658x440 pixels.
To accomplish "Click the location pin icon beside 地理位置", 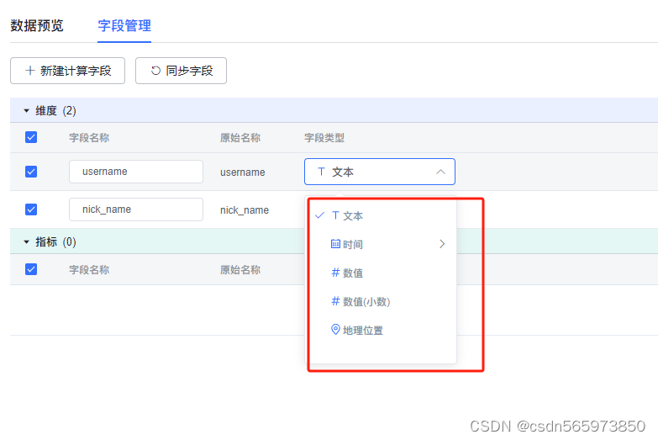I will tap(335, 330).
